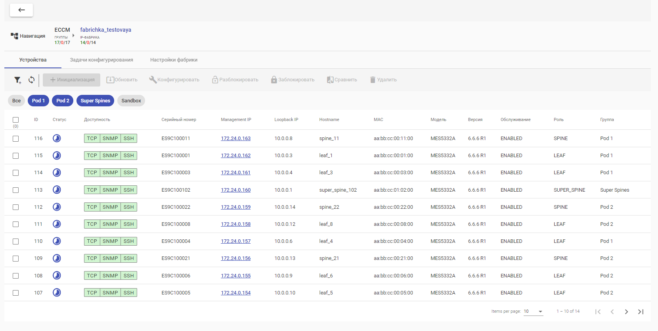The image size is (658, 331).
Task: Open the filter icon in toolbar
Action: click(17, 80)
